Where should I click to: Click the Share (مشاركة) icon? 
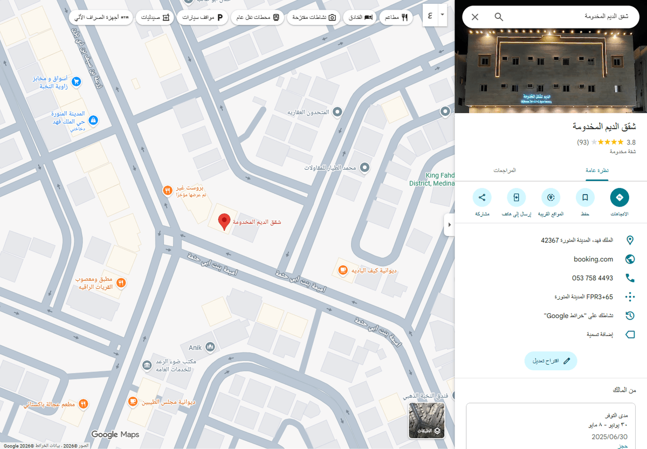482,198
